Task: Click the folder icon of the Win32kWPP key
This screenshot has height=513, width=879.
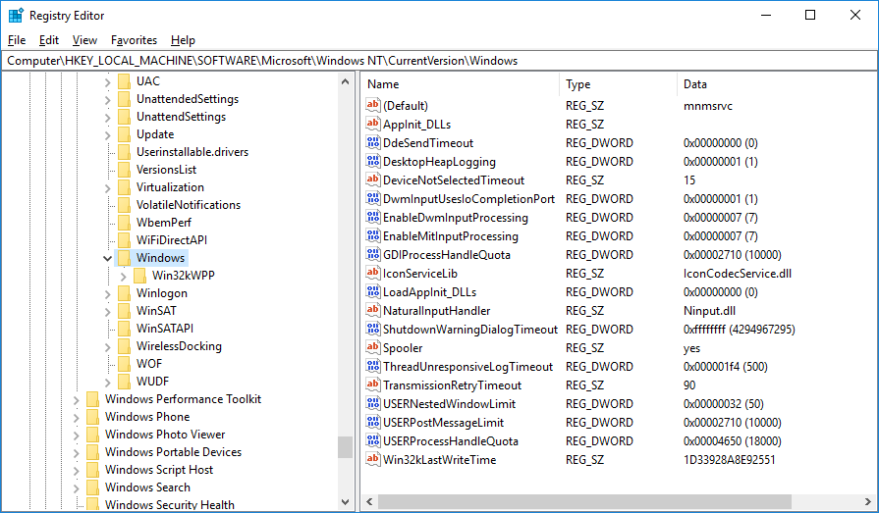Action: (140, 275)
